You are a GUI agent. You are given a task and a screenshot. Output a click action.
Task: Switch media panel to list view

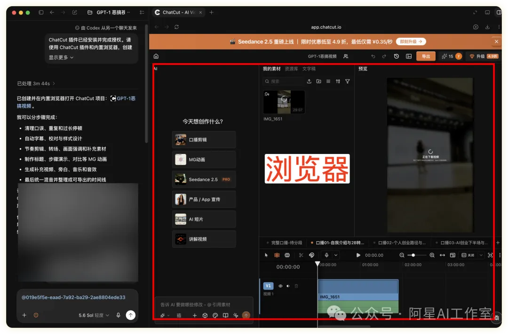328,81
